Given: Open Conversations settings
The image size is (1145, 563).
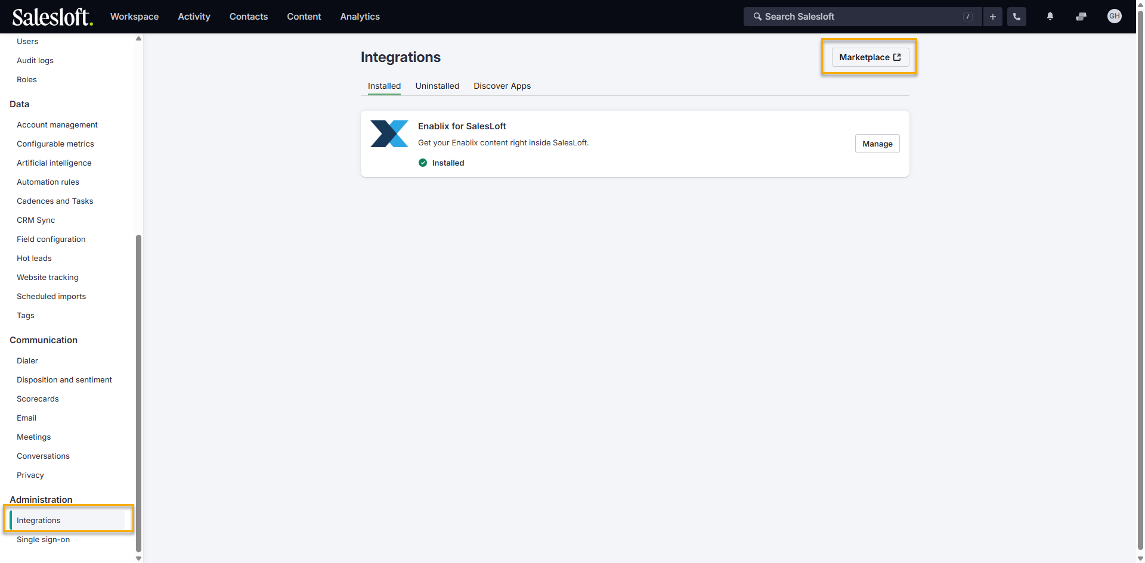Looking at the screenshot, I should [43, 456].
